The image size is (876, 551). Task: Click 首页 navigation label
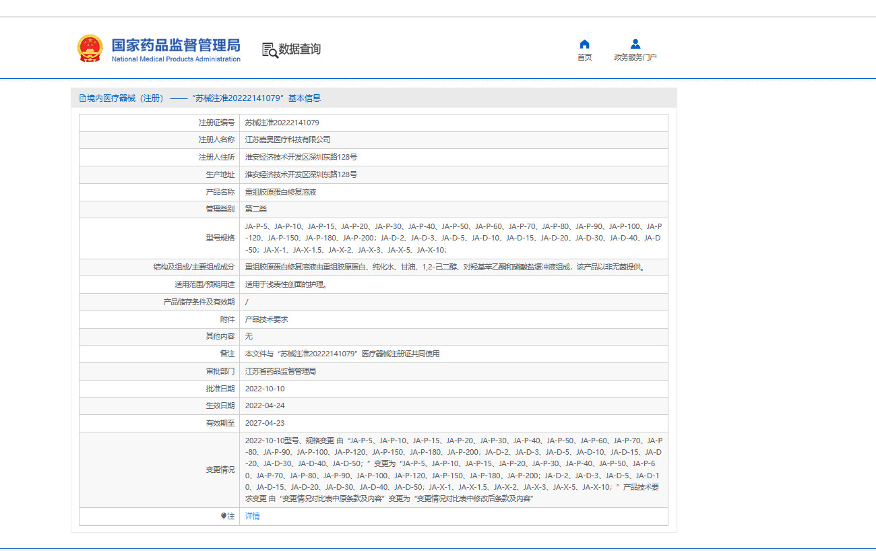point(584,57)
